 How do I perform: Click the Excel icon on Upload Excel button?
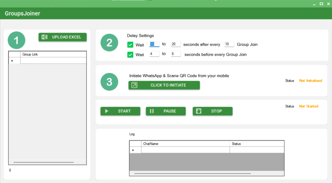(x=45, y=37)
